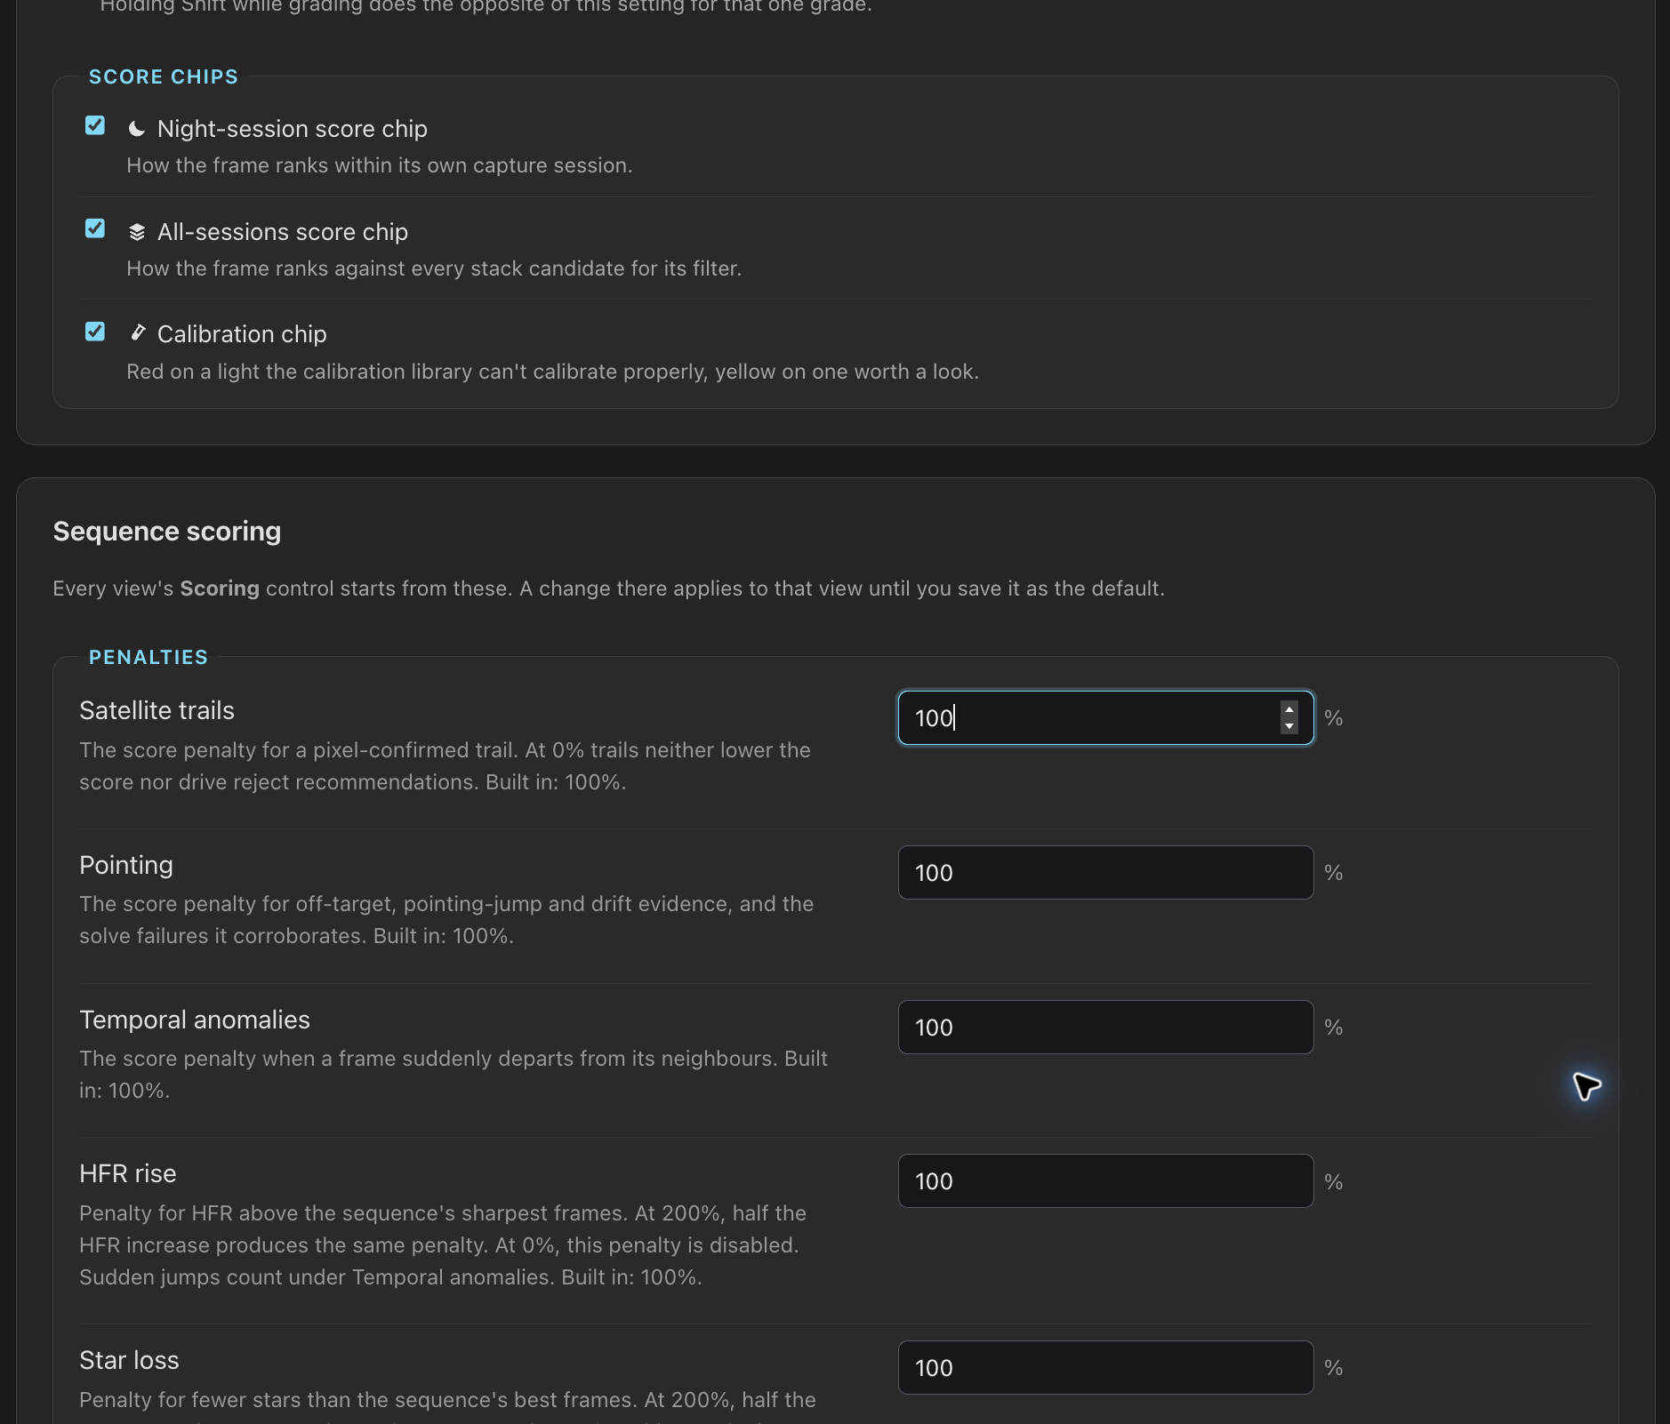The image size is (1670, 1424).
Task: Decrement Satellite trails value with down arrow
Action: 1289,726
